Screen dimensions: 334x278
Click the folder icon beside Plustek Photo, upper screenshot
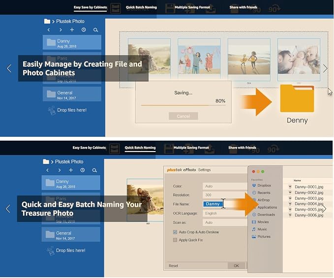[47, 21]
